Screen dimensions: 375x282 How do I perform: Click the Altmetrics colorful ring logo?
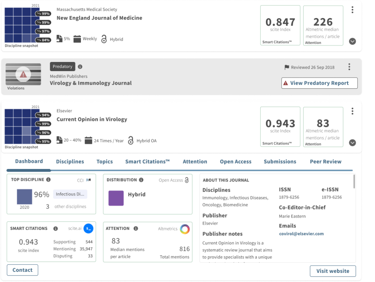coord(185,229)
